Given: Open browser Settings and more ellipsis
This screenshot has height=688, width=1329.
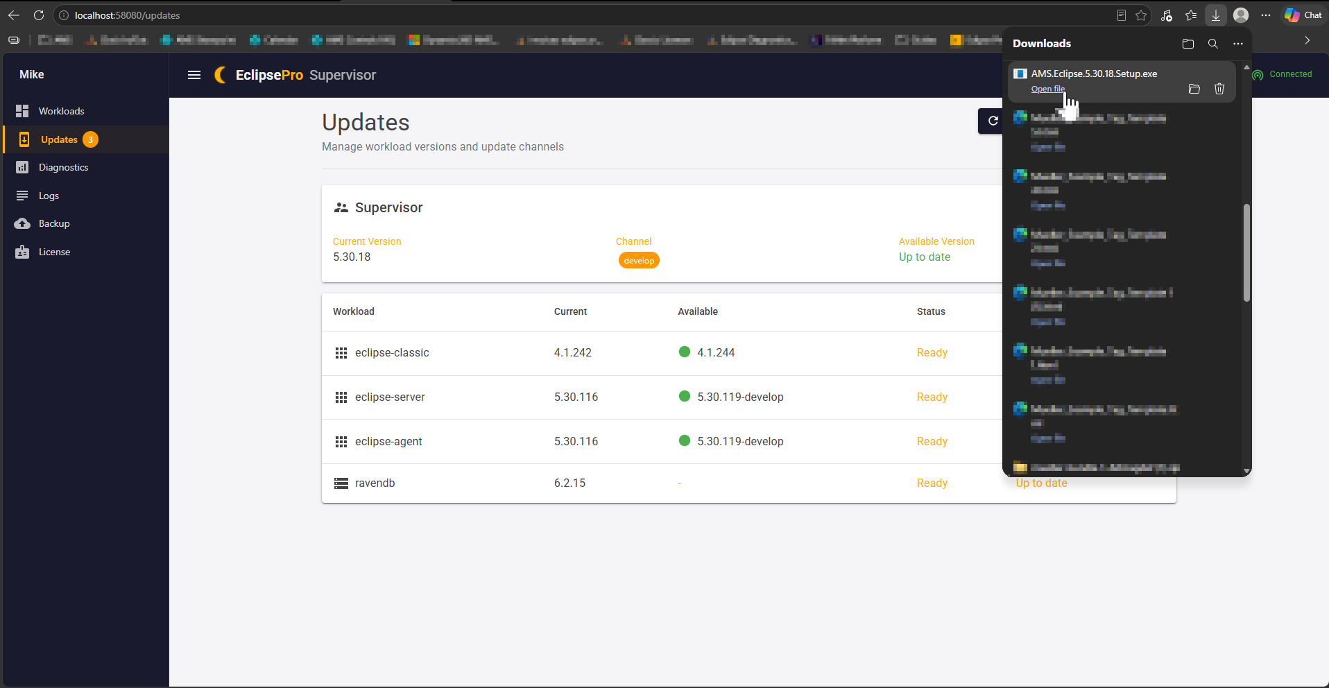Looking at the screenshot, I should pos(1266,15).
